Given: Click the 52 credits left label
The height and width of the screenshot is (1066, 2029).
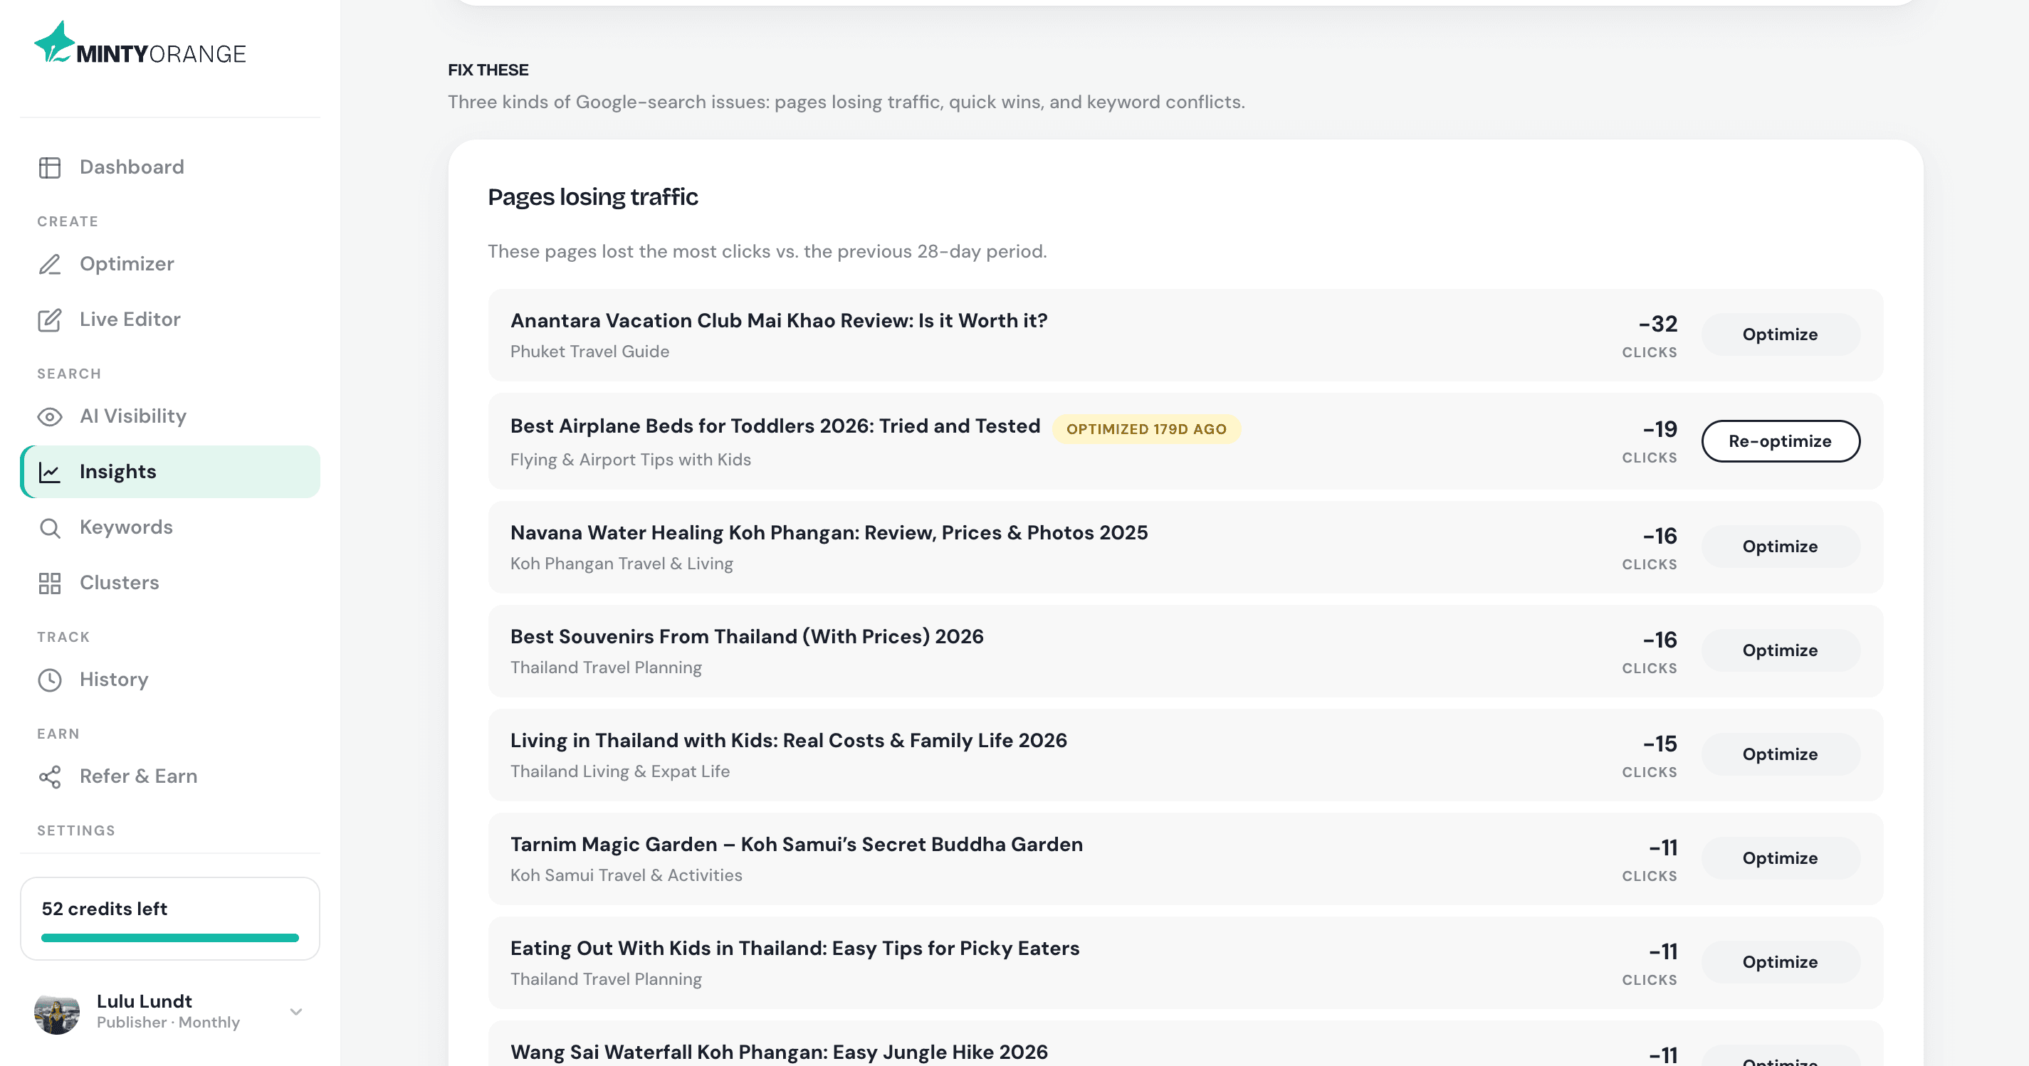Looking at the screenshot, I should 105,909.
